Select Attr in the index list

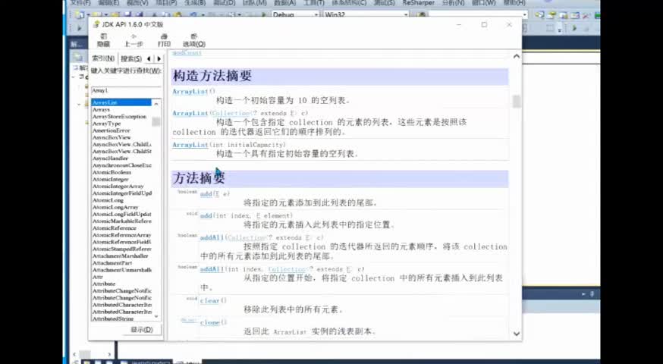(98, 277)
